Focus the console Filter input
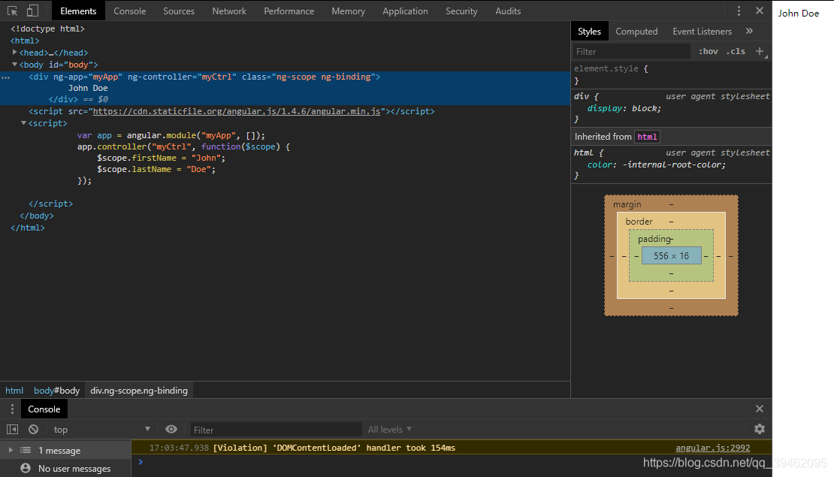Image resolution: width=834 pixels, height=477 pixels. tap(276, 430)
